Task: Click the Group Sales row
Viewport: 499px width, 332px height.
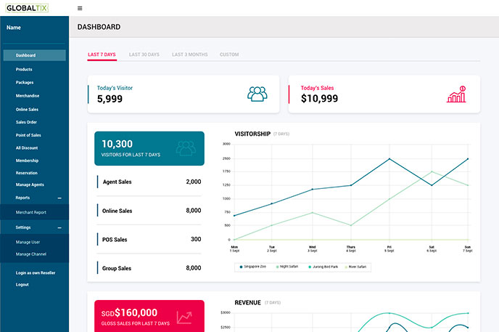Action: [x=149, y=268]
